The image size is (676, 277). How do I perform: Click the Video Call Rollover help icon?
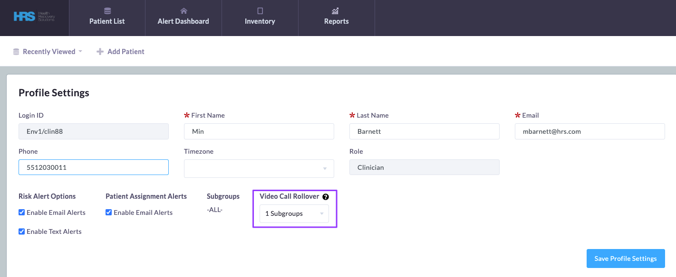[x=326, y=197]
